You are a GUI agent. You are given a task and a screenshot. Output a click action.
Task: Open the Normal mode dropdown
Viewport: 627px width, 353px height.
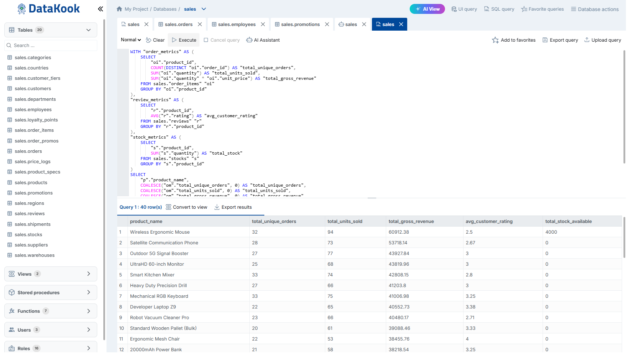[131, 40]
